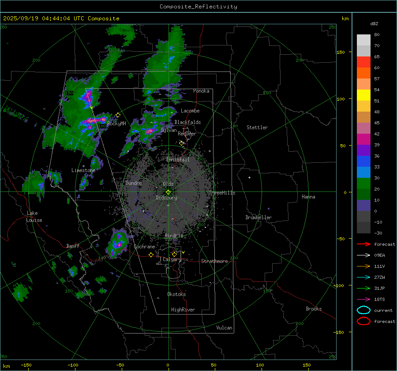
Task: Select the yellow diamond marker near RockyMH
Action: click(118, 115)
